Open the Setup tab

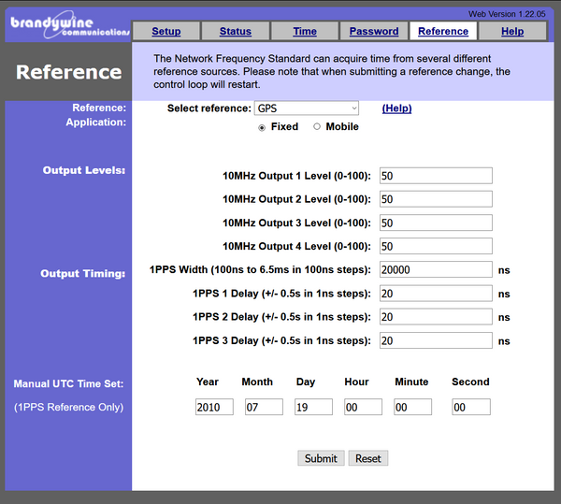pyautogui.click(x=166, y=31)
